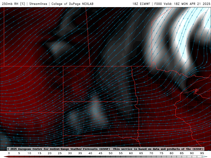Screen dimensions: 211x158
Task: Select the 75 value on color scale
Action: pyautogui.click(x=161, y=153)
